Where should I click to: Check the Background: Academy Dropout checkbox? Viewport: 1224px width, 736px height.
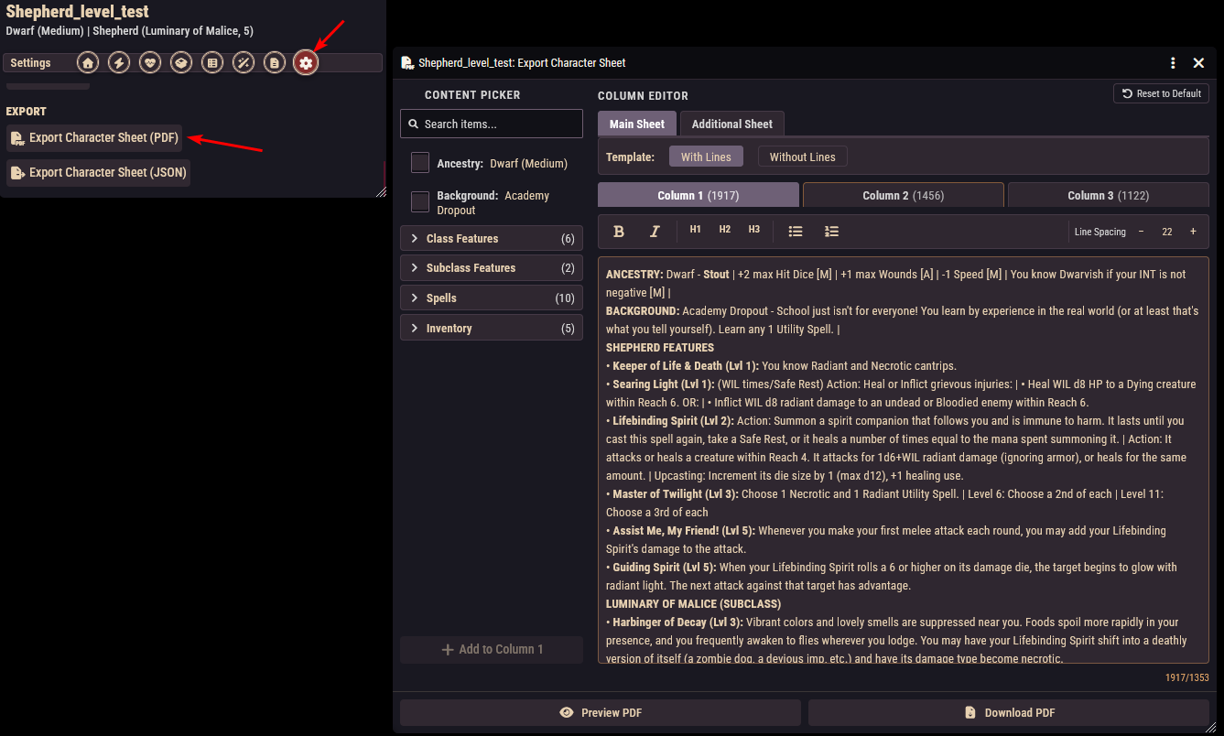click(x=420, y=201)
